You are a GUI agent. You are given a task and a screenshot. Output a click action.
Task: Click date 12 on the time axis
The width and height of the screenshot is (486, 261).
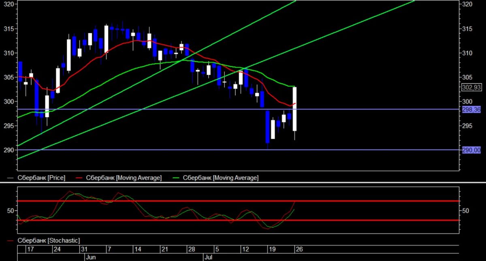(245, 249)
